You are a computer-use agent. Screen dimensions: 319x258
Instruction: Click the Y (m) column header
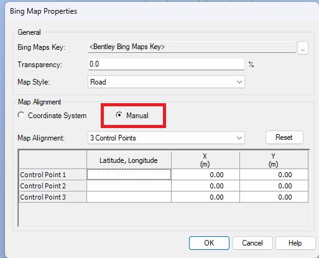(274, 160)
